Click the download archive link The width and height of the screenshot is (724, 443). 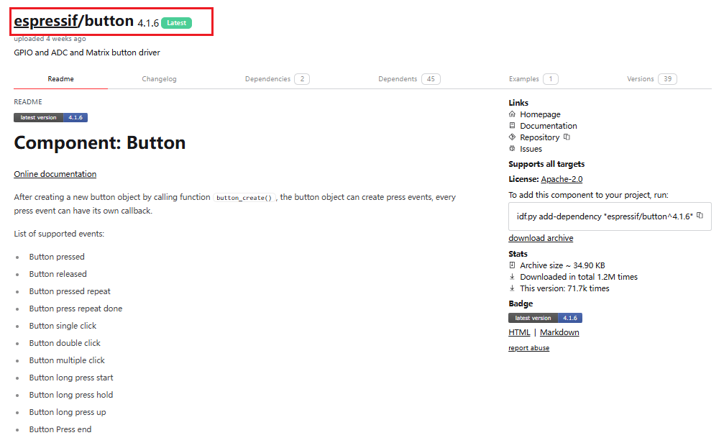pyautogui.click(x=541, y=238)
